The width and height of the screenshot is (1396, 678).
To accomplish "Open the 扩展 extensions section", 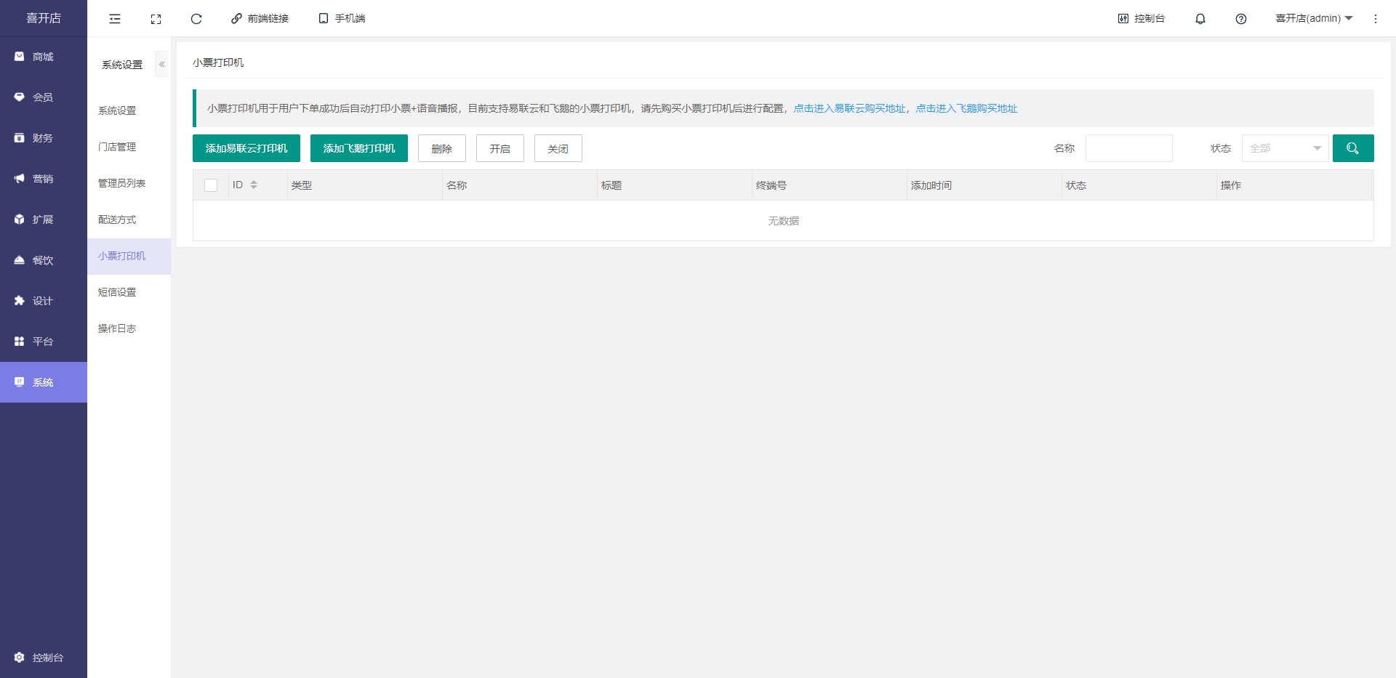I will (x=44, y=219).
